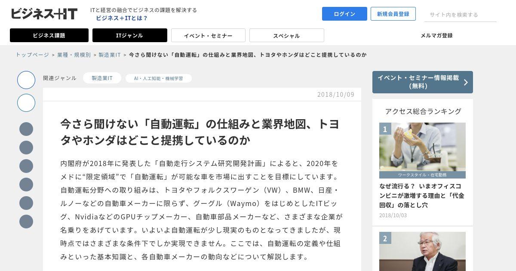516x271 pixels.
Task: Go to トップページ via breadcrumb
Action: 32,55
